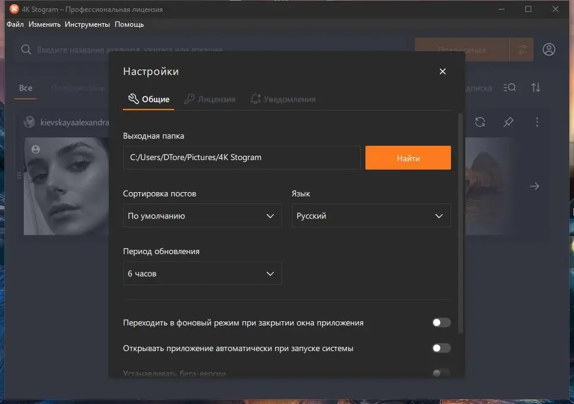This screenshot has height=404, width=574.
Task: Click the Найти button to browse folders
Action: point(408,157)
